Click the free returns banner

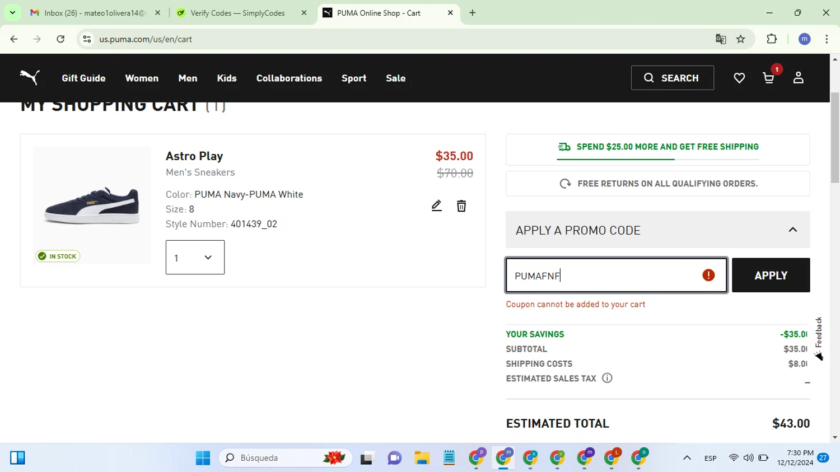tap(657, 184)
